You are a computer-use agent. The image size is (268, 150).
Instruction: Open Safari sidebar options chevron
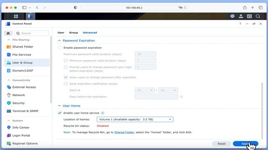coord(30,7)
